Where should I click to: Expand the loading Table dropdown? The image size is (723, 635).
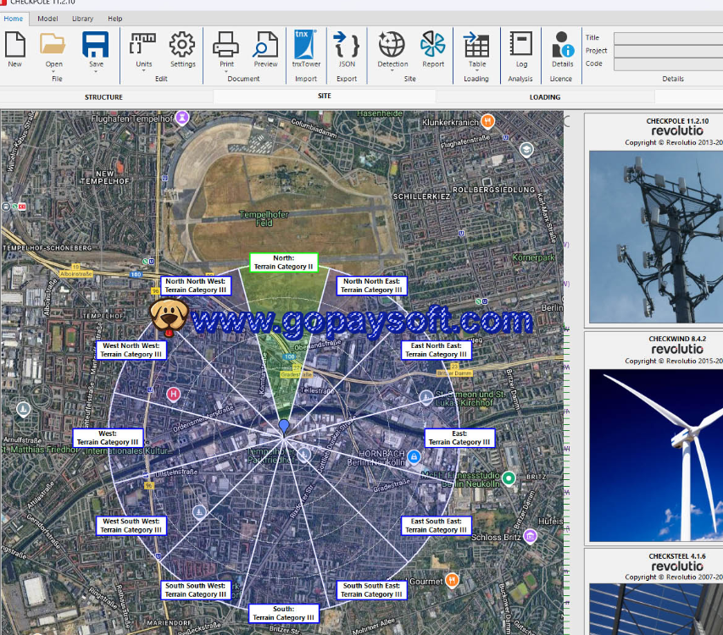477,72
